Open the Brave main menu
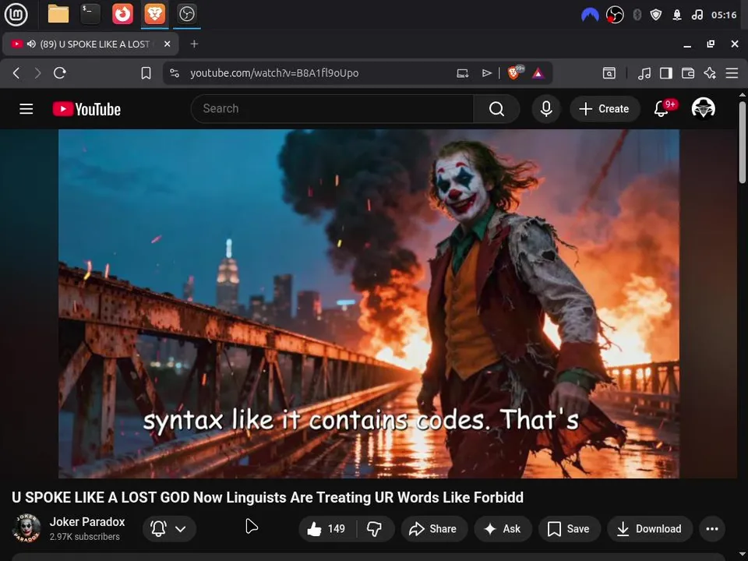This screenshot has width=748, height=561. (x=732, y=73)
